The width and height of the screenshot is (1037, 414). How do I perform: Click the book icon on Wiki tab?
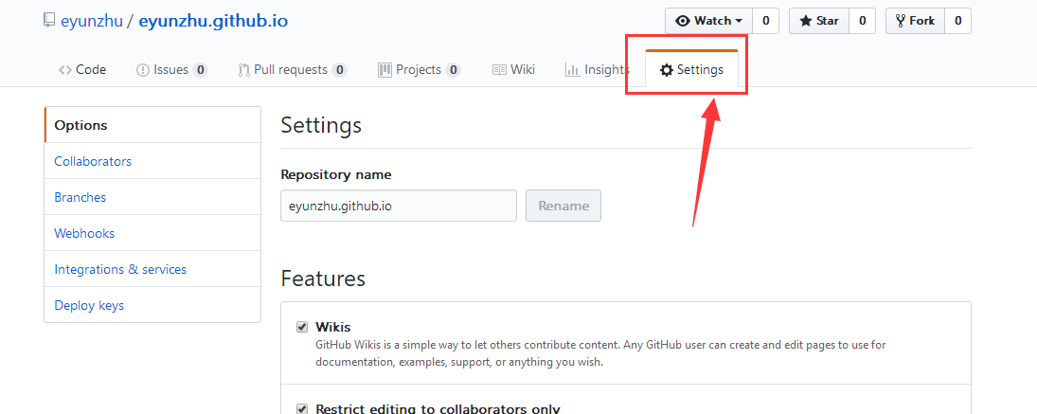(x=499, y=70)
